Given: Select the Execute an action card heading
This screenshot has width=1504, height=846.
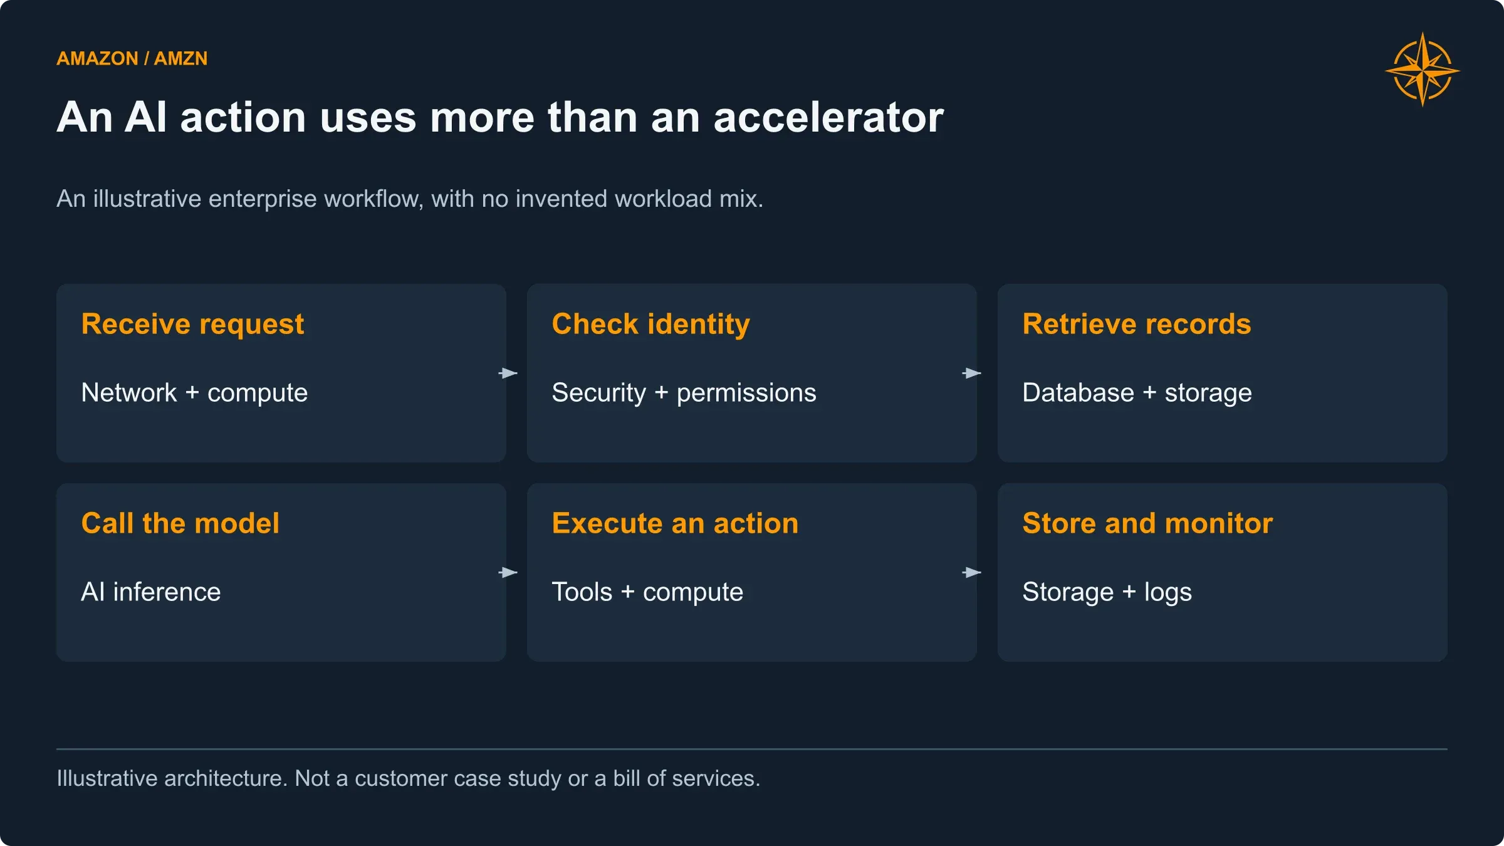Looking at the screenshot, I should (675, 523).
